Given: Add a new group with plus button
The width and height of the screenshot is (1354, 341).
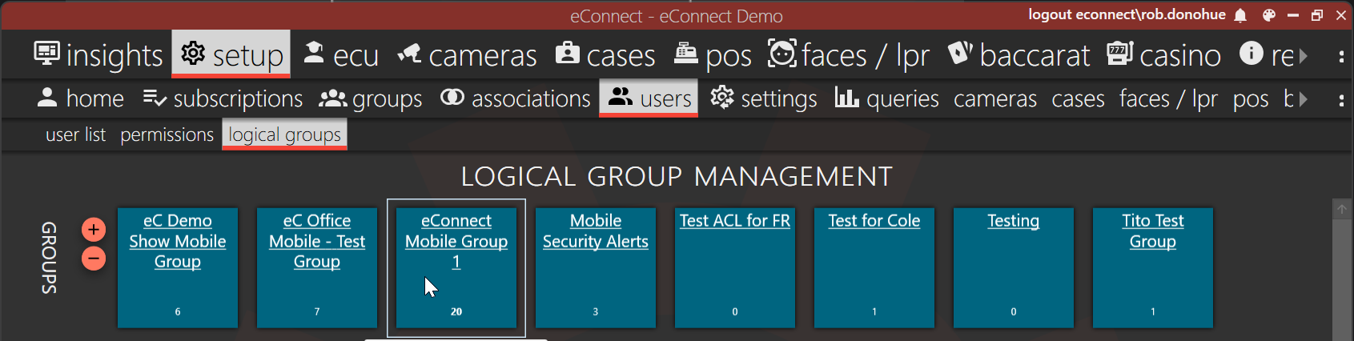Looking at the screenshot, I should [94, 230].
